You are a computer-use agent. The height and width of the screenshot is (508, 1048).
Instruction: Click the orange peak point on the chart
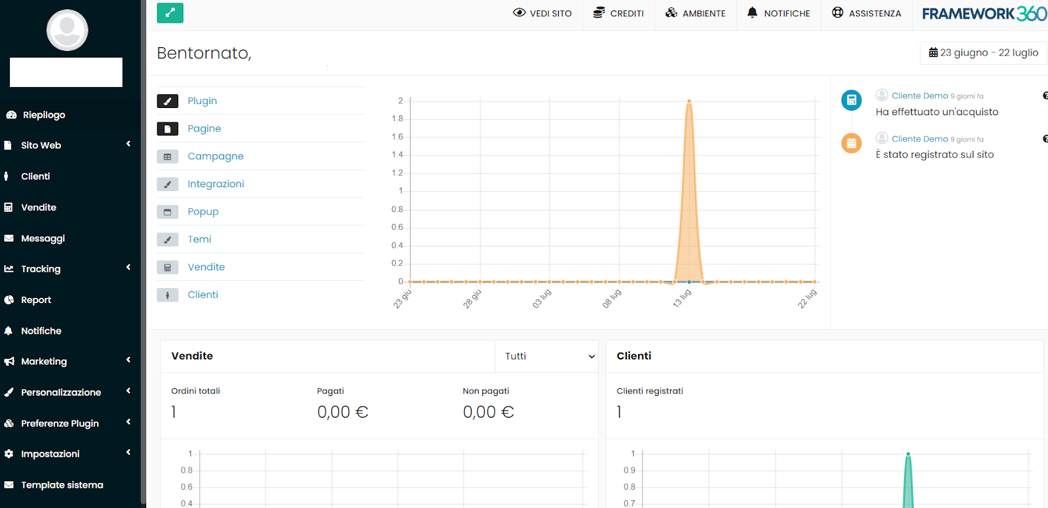click(689, 101)
